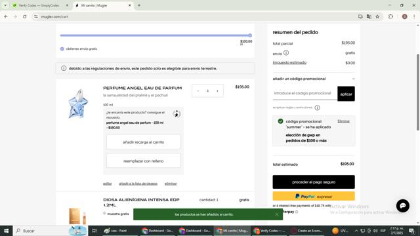The width and height of the screenshot is (420, 236).
Task: Click editar link under Angel perfume
Action: [108, 184]
